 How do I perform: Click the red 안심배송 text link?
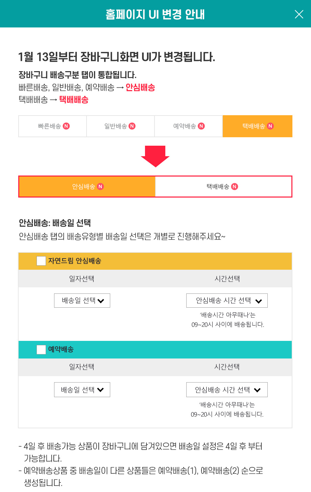[x=140, y=87]
